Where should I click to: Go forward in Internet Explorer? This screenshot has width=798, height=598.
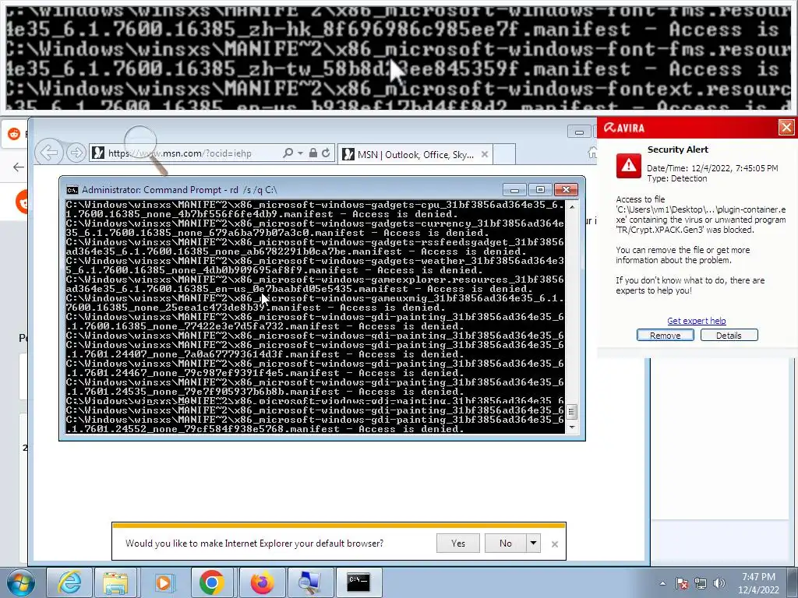76,153
